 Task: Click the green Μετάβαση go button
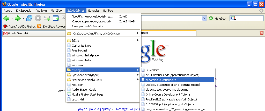point(218,18)
